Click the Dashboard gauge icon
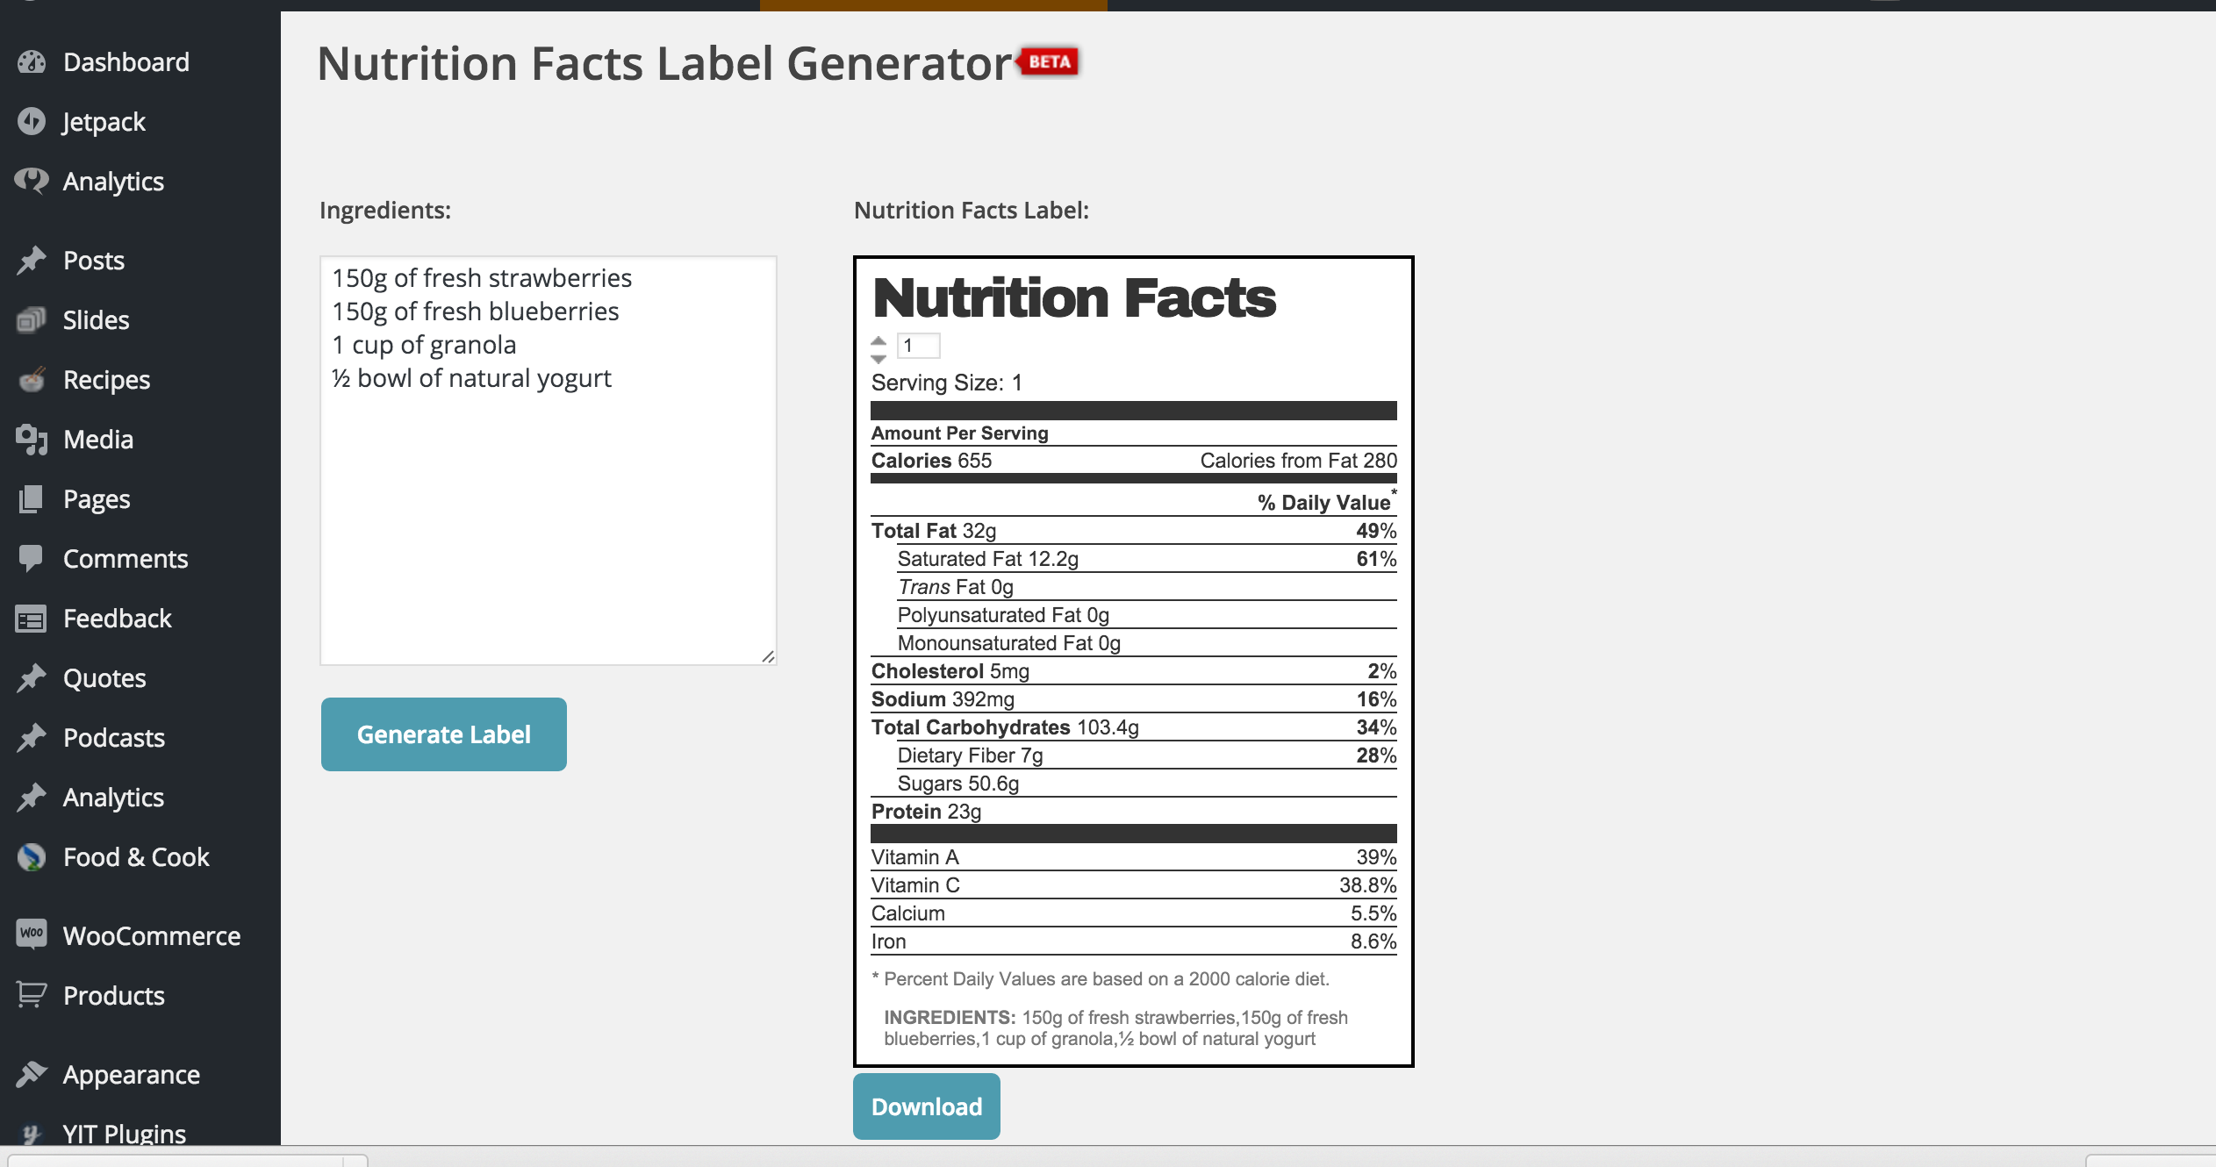2216x1167 pixels. [x=32, y=62]
